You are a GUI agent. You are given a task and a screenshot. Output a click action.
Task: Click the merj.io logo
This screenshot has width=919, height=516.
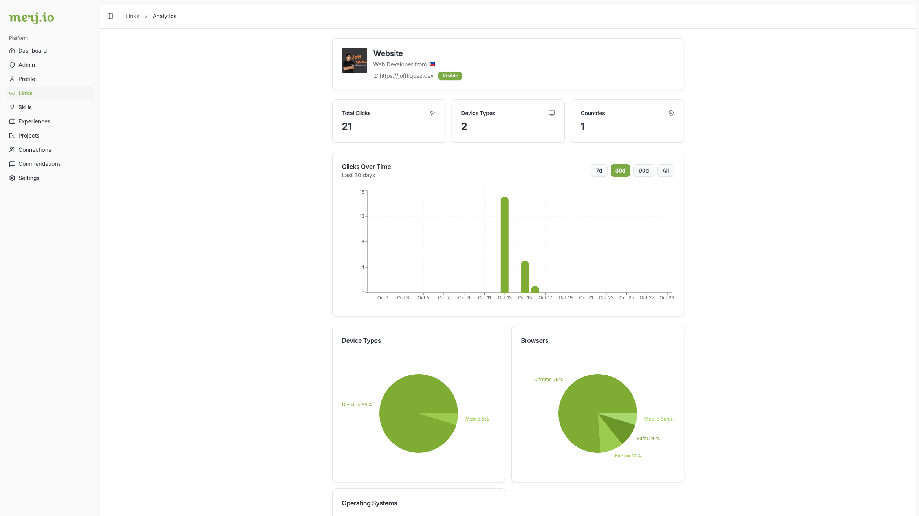(x=31, y=17)
